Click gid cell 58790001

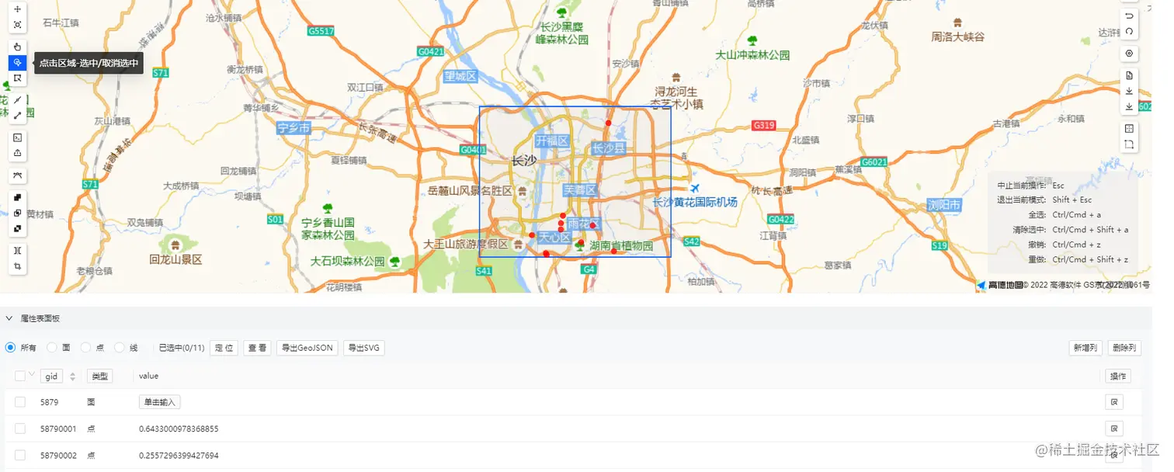58,429
